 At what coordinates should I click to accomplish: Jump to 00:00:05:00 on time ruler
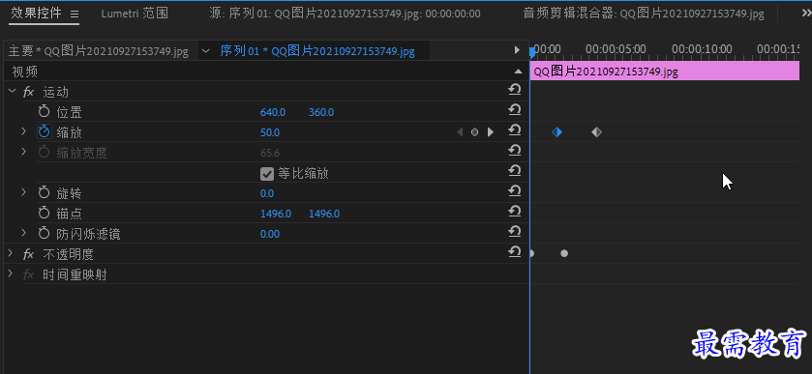click(x=616, y=49)
